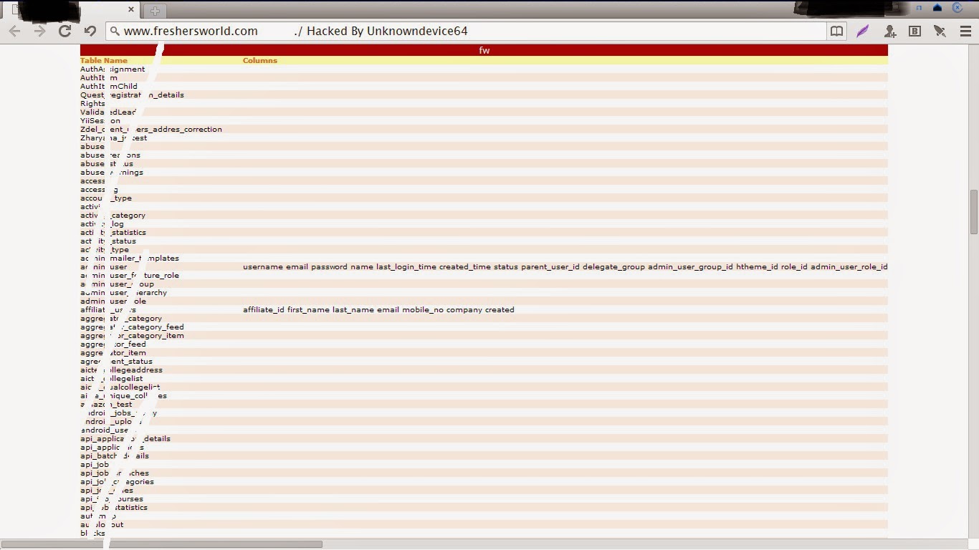Screen dimensions: 979x550
Task: Select the 'activity_statistics' table row
Action: coord(484,233)
